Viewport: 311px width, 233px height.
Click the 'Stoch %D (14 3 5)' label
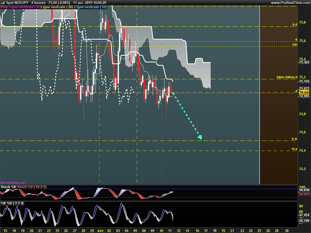(x=32, y=187)
